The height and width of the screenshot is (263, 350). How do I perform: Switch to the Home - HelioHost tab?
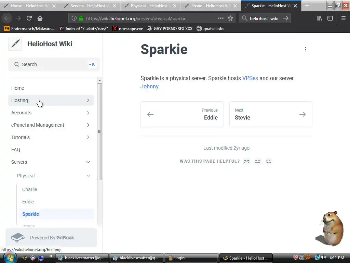30,6
